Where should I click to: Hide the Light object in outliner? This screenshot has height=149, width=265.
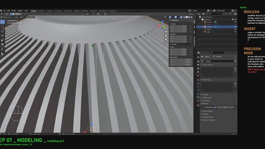235,32
